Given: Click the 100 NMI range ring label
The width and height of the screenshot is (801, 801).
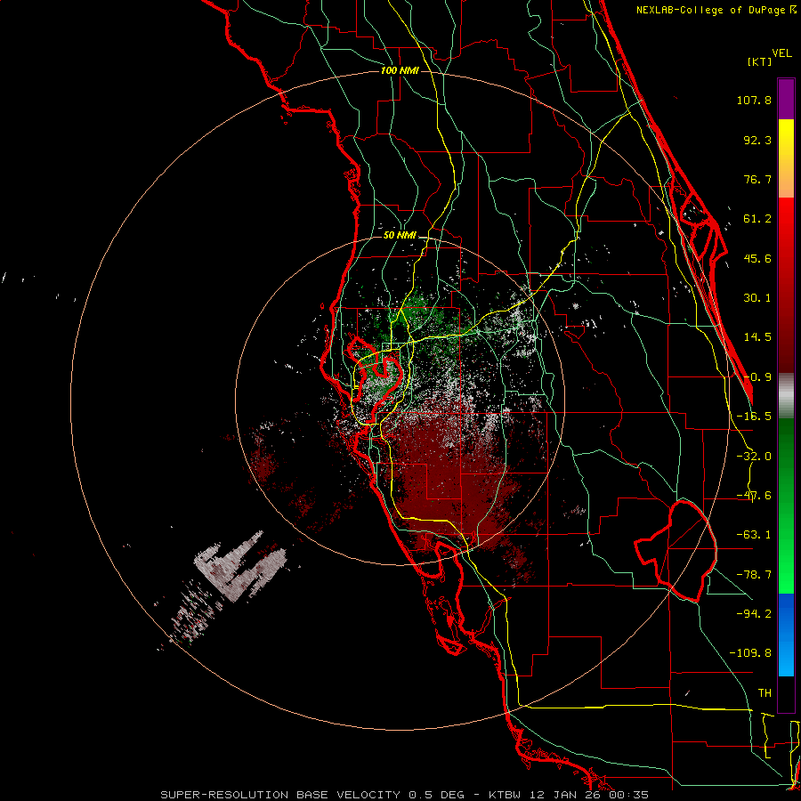Looking at the screenshot, I should (x=400, y=70).
